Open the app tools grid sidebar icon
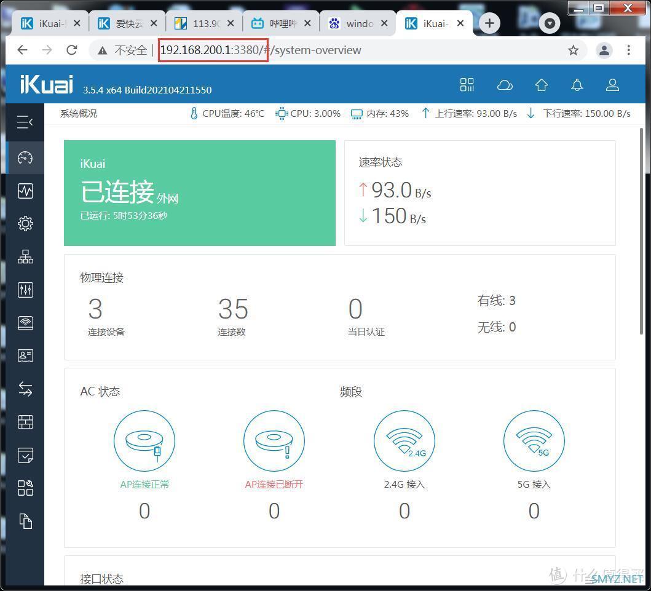This screenshot has height=591, width=651. [25, 488]
